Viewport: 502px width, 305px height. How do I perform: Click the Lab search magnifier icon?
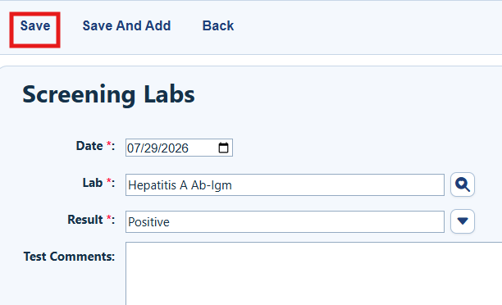tap(463, 184)
